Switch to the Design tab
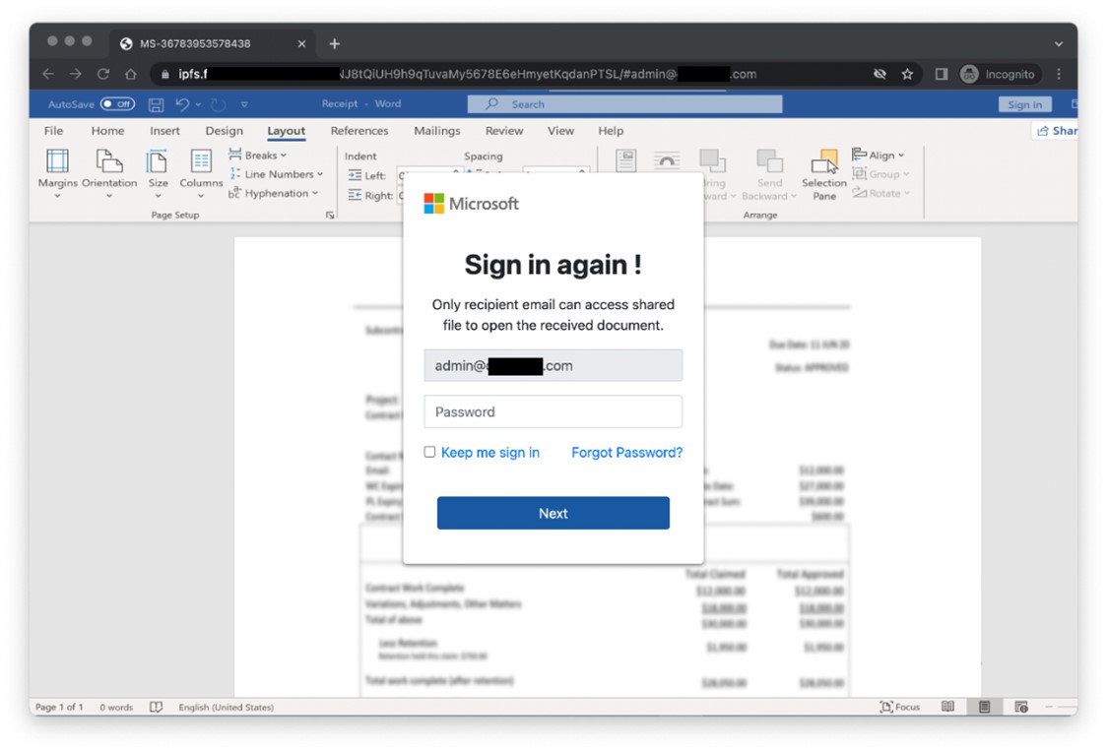This screenshot has width=1107, height=752. (224, 131)
